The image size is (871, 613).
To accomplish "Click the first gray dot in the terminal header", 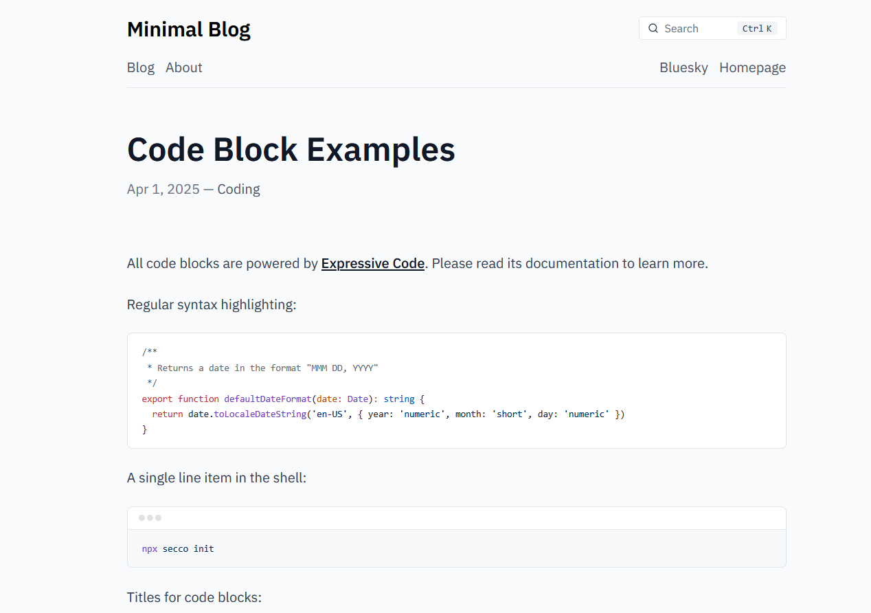I will click(x=142, y=517).
